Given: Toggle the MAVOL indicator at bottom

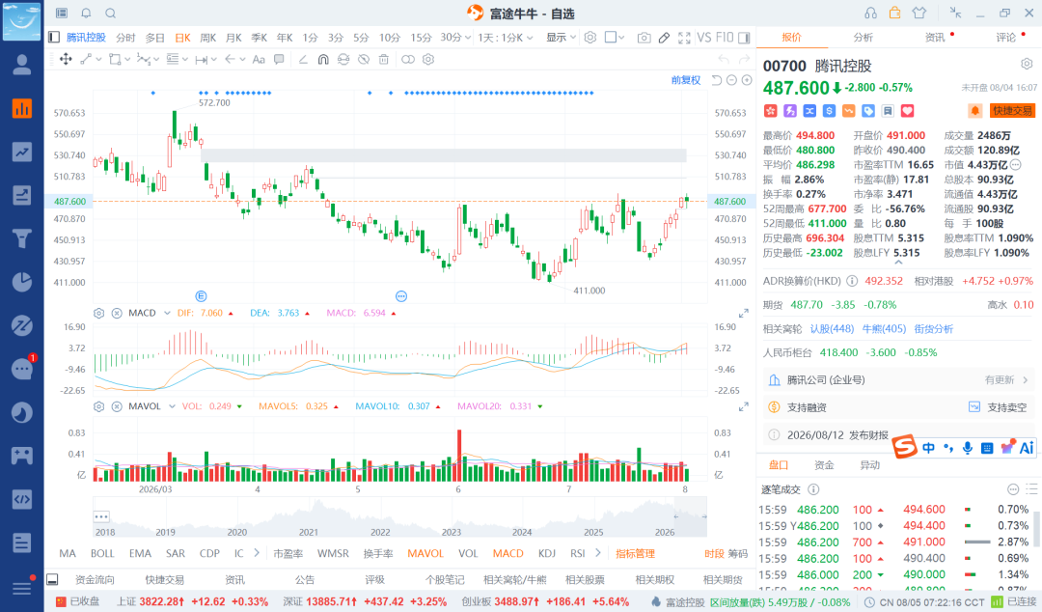Looking at the screenshot, I should click(x=425, y=553).
